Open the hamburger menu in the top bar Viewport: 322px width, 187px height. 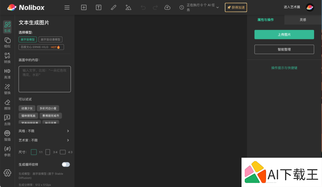click(x=67, y=7)
